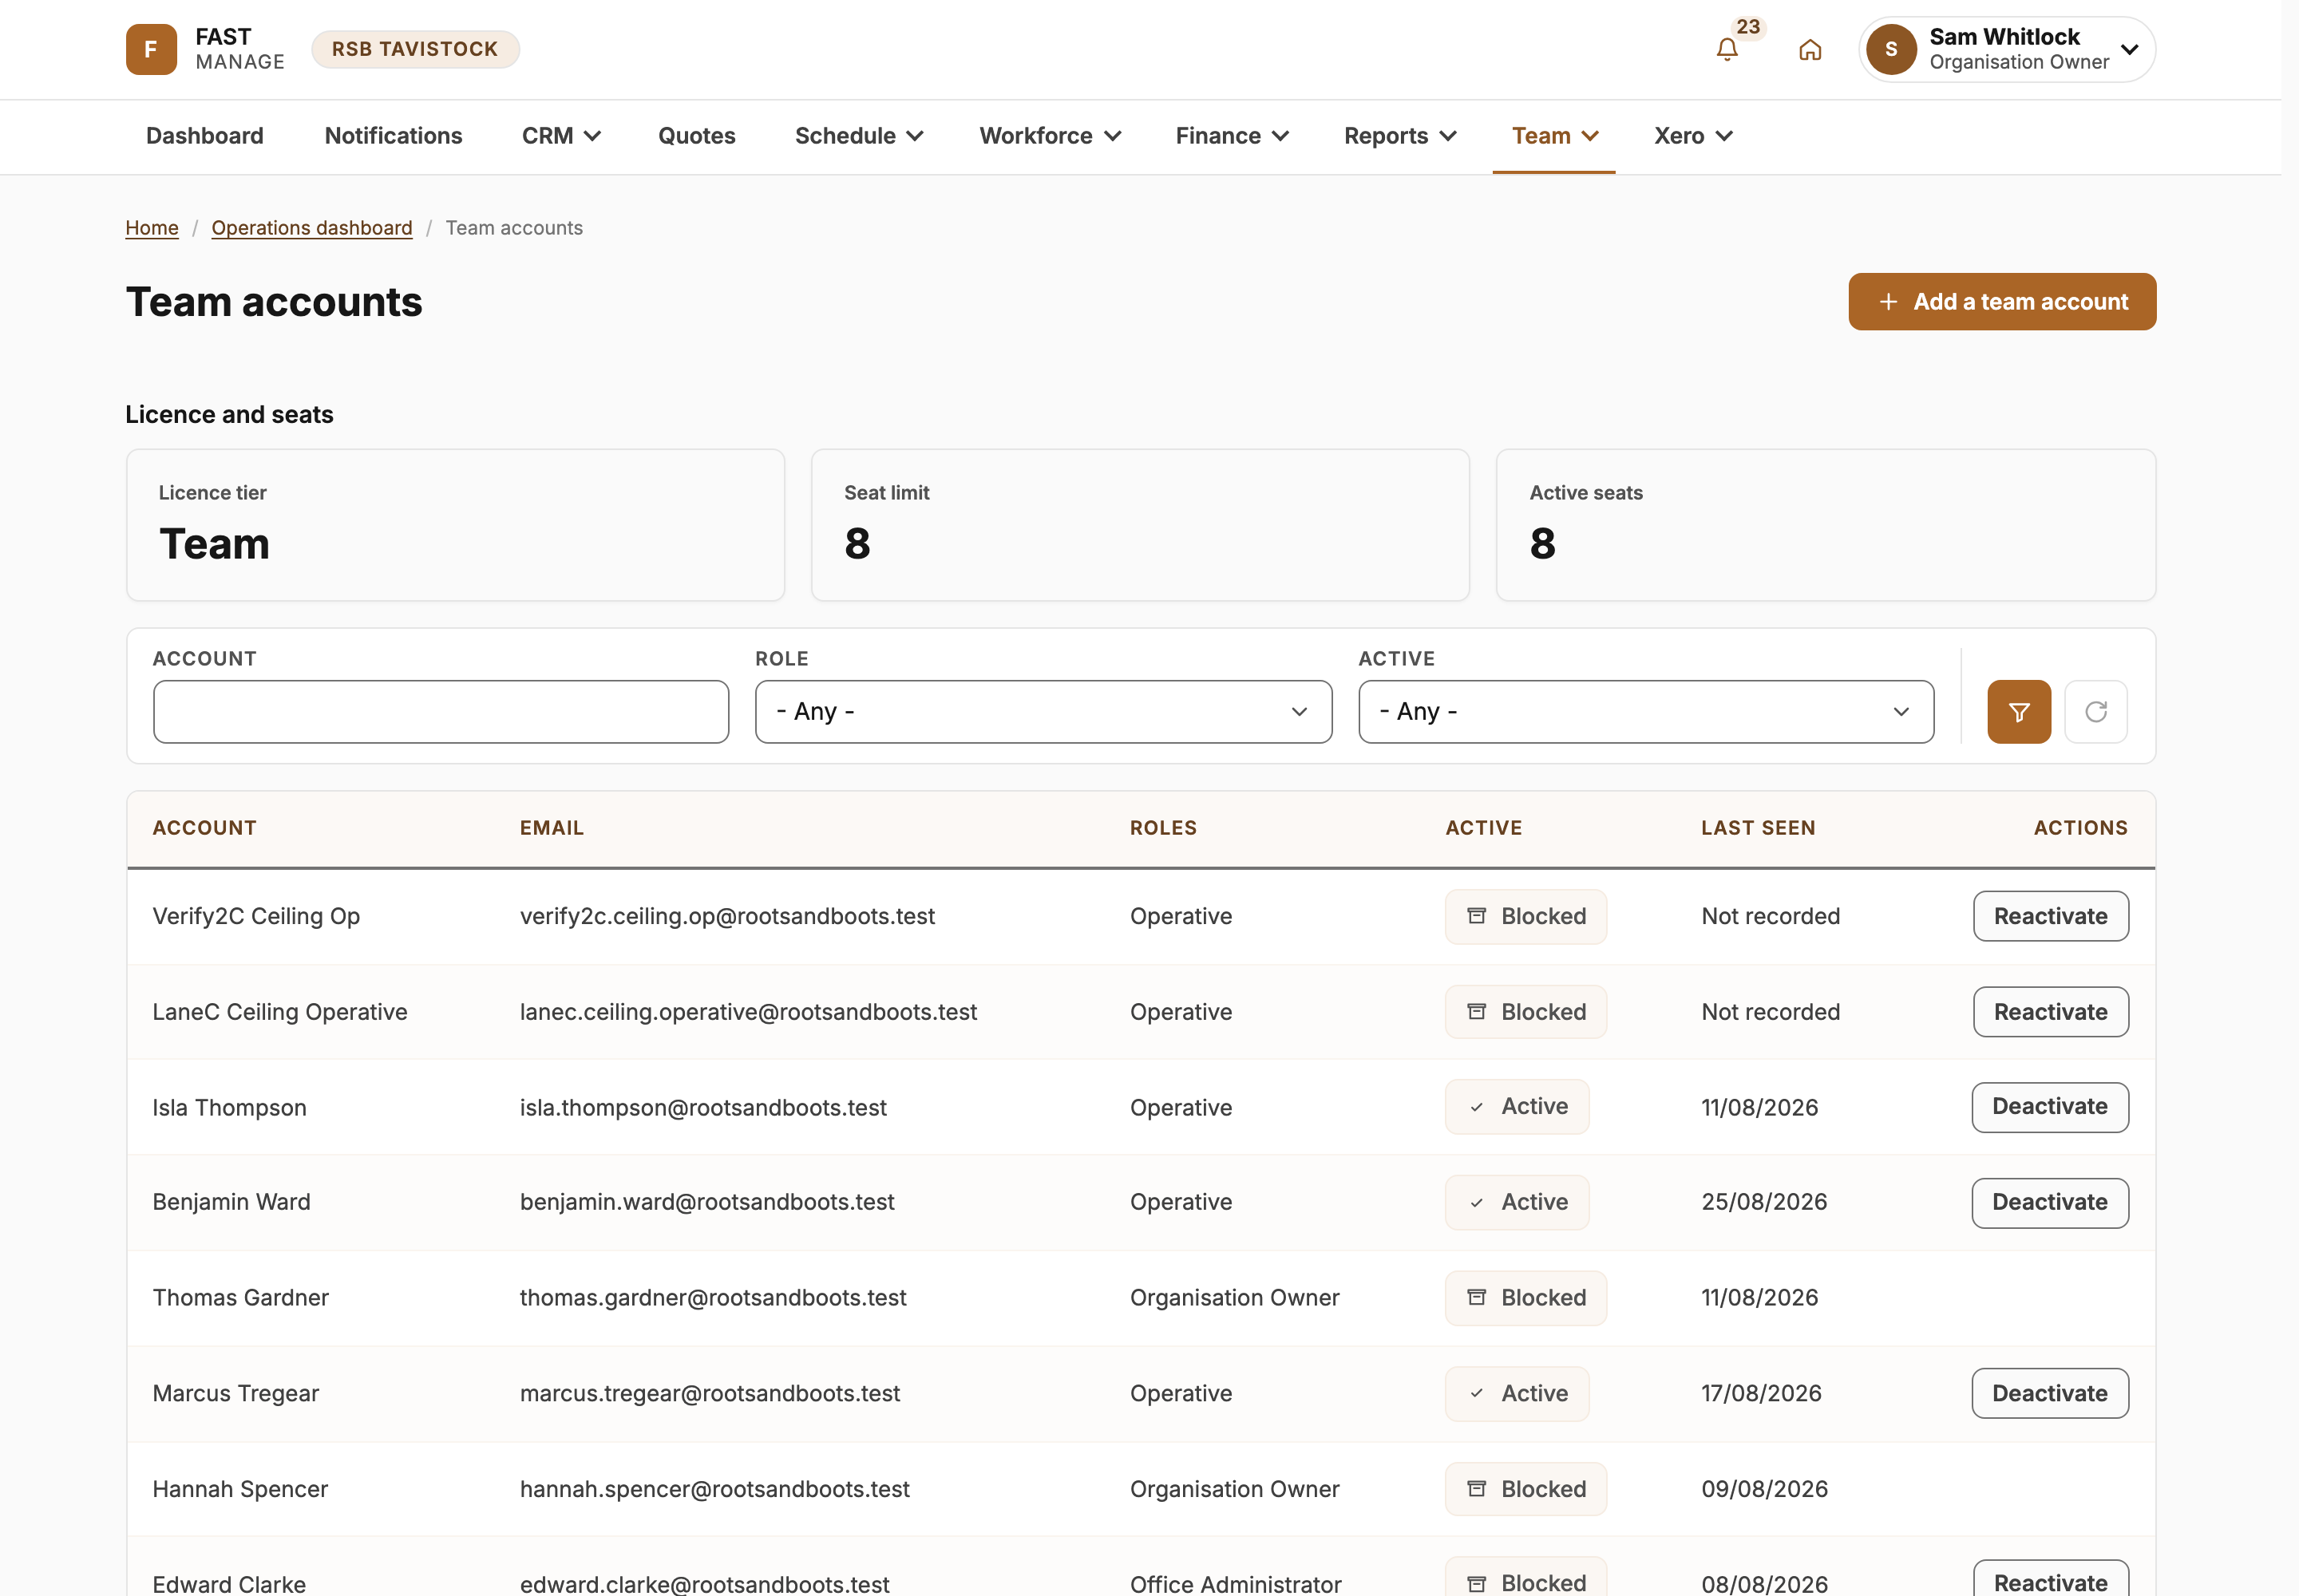Follow the Operations dashboard breadcrumb link
This screenshot has height=1596, width=2299.
pyautogui.click(x=312, y=228)
